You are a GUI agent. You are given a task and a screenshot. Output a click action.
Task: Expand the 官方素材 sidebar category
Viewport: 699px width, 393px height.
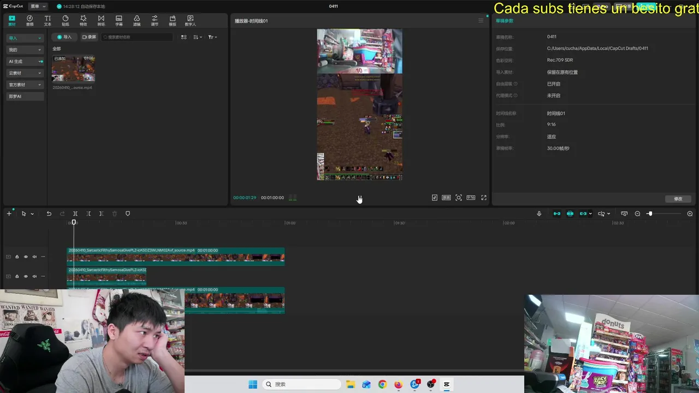[25, 85]
